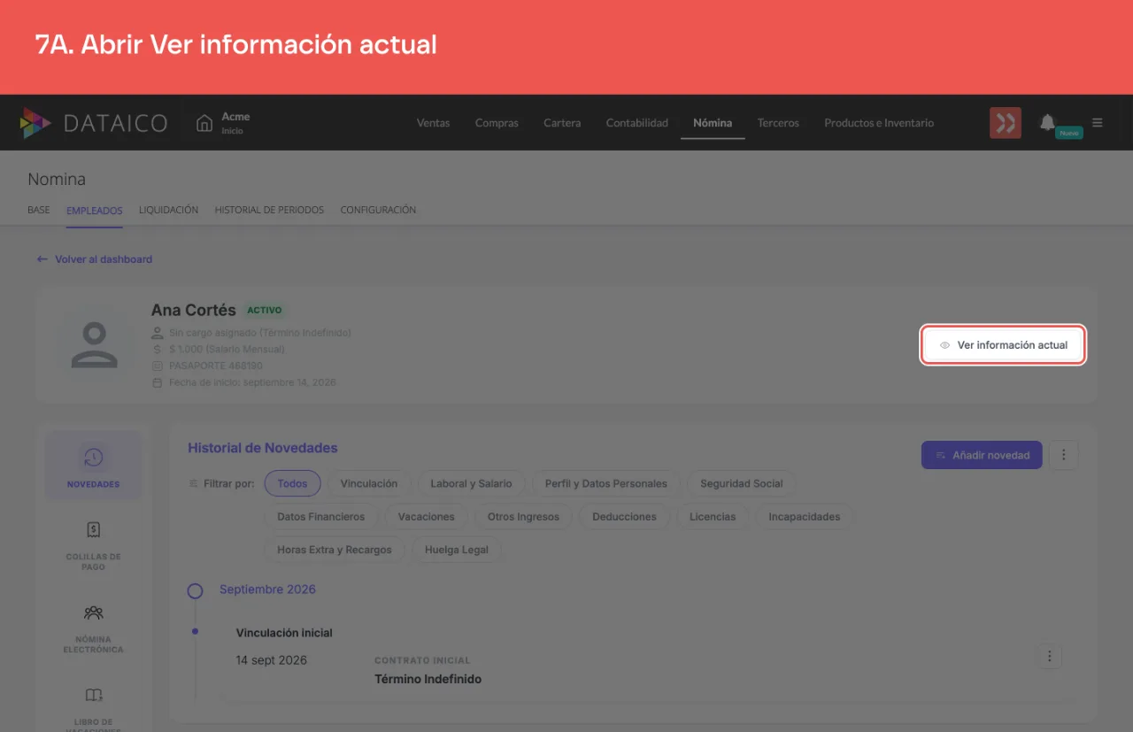Image resolution: width=1133 pixels, height=732 pixels.
Task: Filter by Seguridad Social
Action: [742, 483]
